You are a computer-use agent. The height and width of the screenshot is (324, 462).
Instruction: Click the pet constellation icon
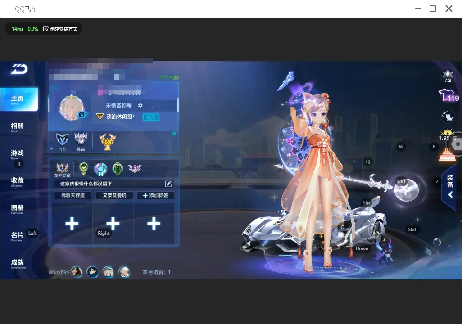[448, 117]
